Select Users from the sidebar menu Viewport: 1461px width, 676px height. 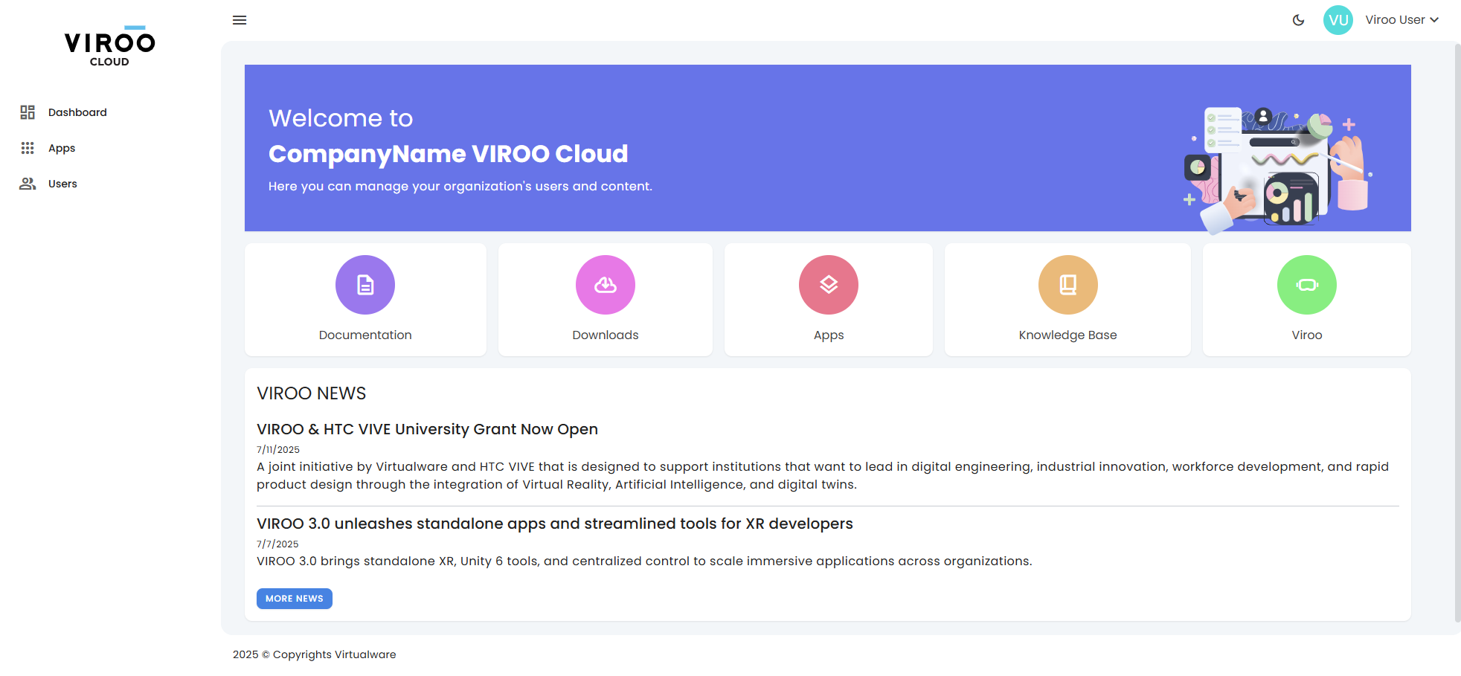coord(62,183)
